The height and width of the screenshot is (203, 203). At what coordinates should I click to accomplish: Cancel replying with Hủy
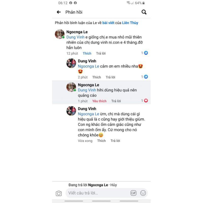[113, 185]
